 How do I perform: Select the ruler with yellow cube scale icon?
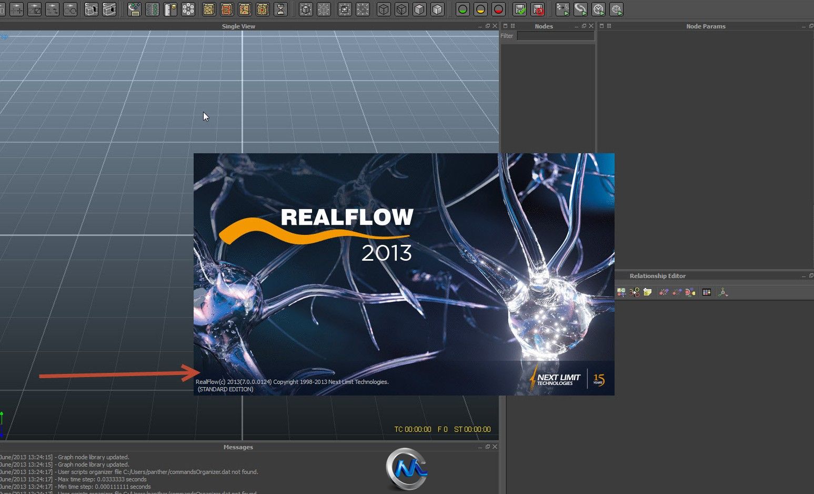170,9
